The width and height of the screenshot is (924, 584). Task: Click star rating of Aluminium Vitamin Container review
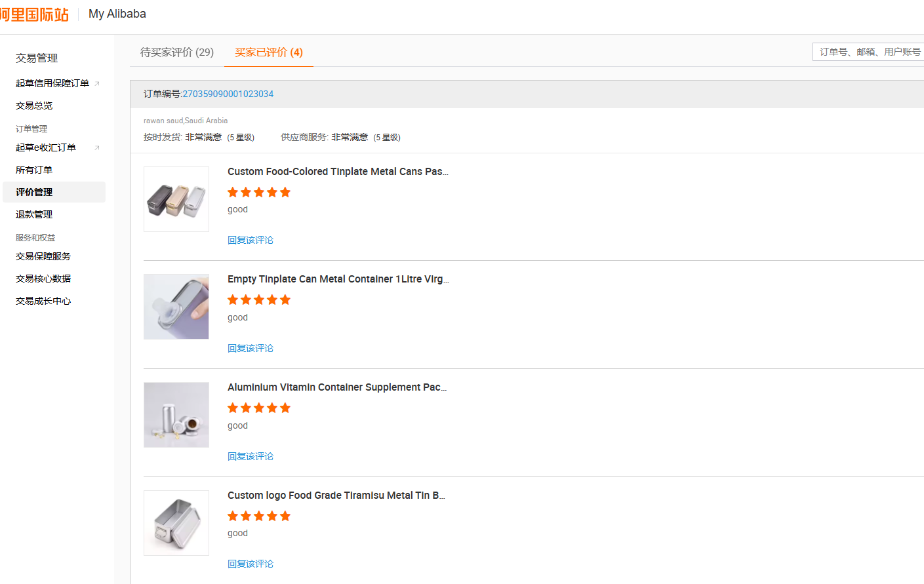coord(259,408)
